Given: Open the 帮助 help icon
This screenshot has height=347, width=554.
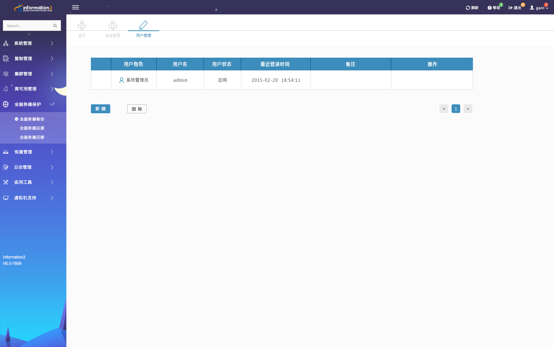Looking at the screenshot, I should 489,8.
